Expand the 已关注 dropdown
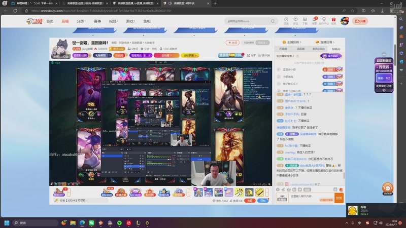The image size is (406, 228). coord(262,43)
